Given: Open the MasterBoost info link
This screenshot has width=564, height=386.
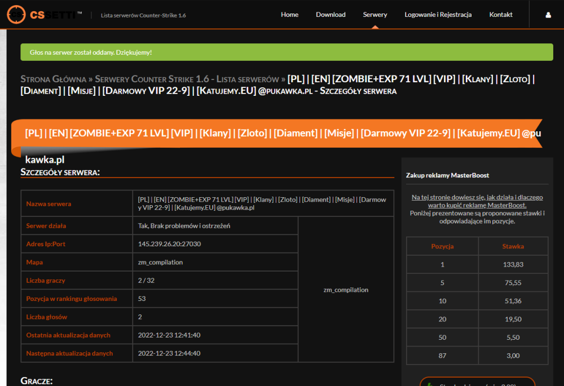Looking at the screenshot, I should pyautogui.click(x=477, y=201).
